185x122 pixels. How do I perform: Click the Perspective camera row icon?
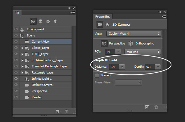(x=27, y=91)
